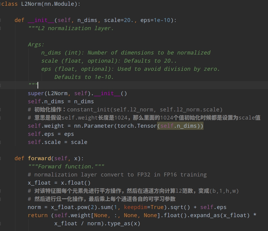The width and height of the screenshot is (268, 231).
Task: Collapse the L2Norm class fold marker
Action: click(1, 4)
